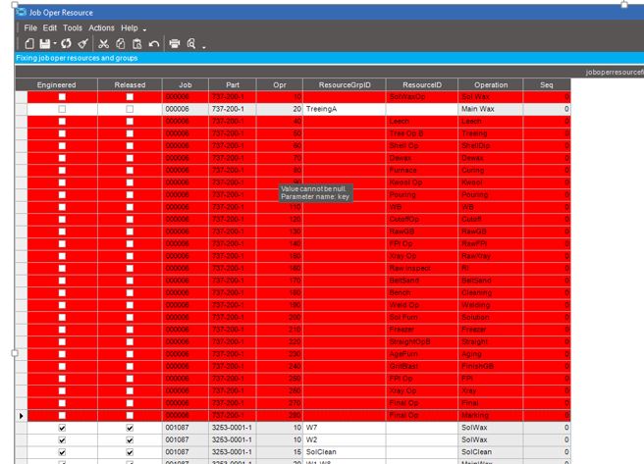Expand the toolbar overflow arrow after Print Preview
This screenshot has height=464, width=644.
tap(204, 47)
